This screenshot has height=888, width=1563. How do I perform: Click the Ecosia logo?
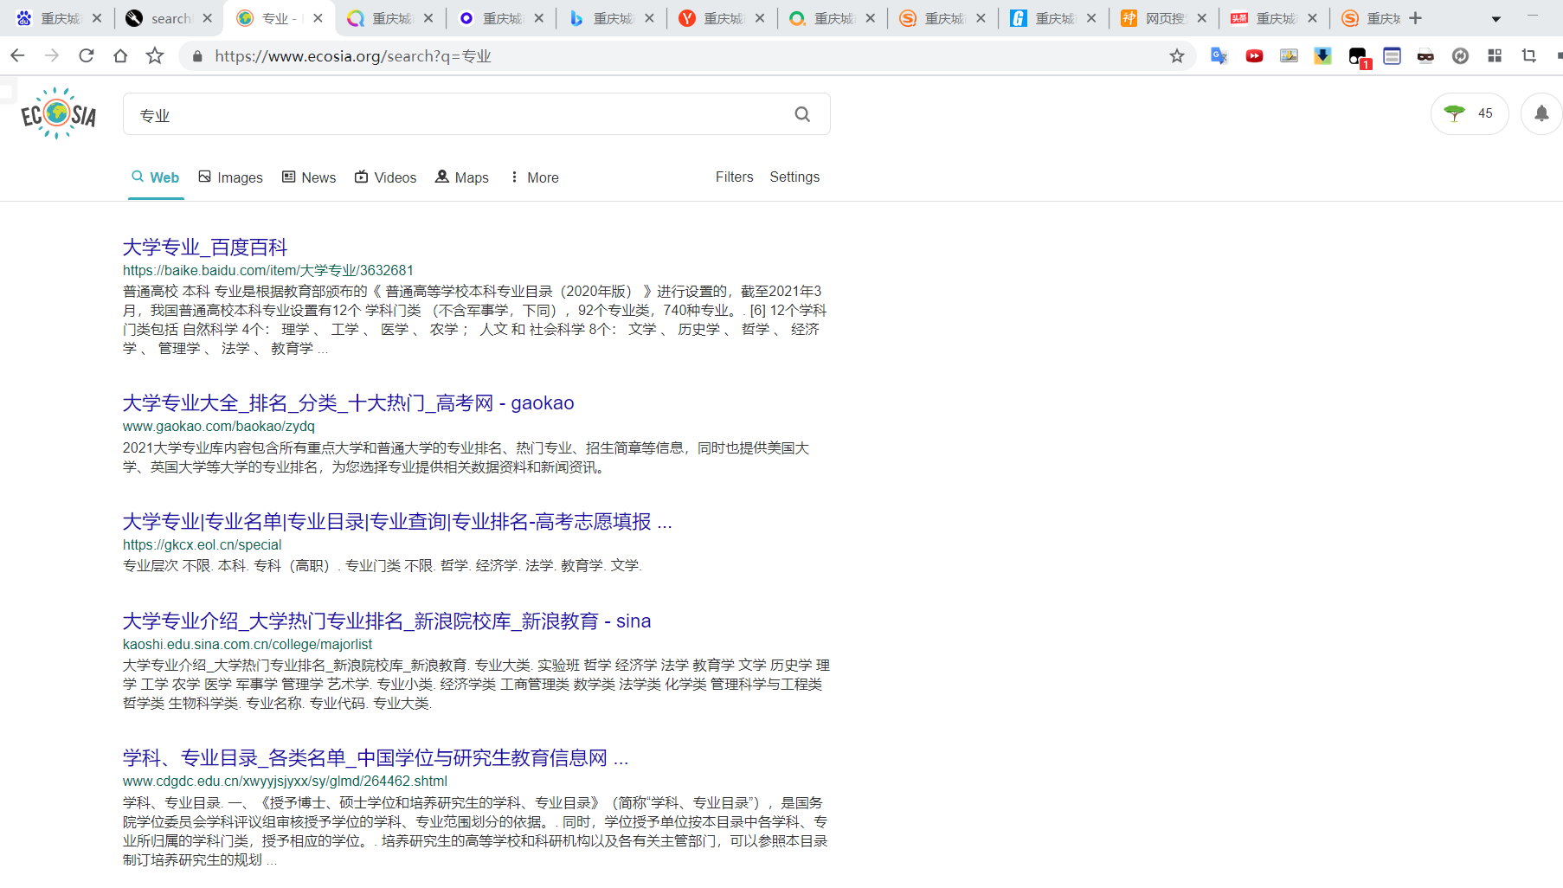point(58,113)
